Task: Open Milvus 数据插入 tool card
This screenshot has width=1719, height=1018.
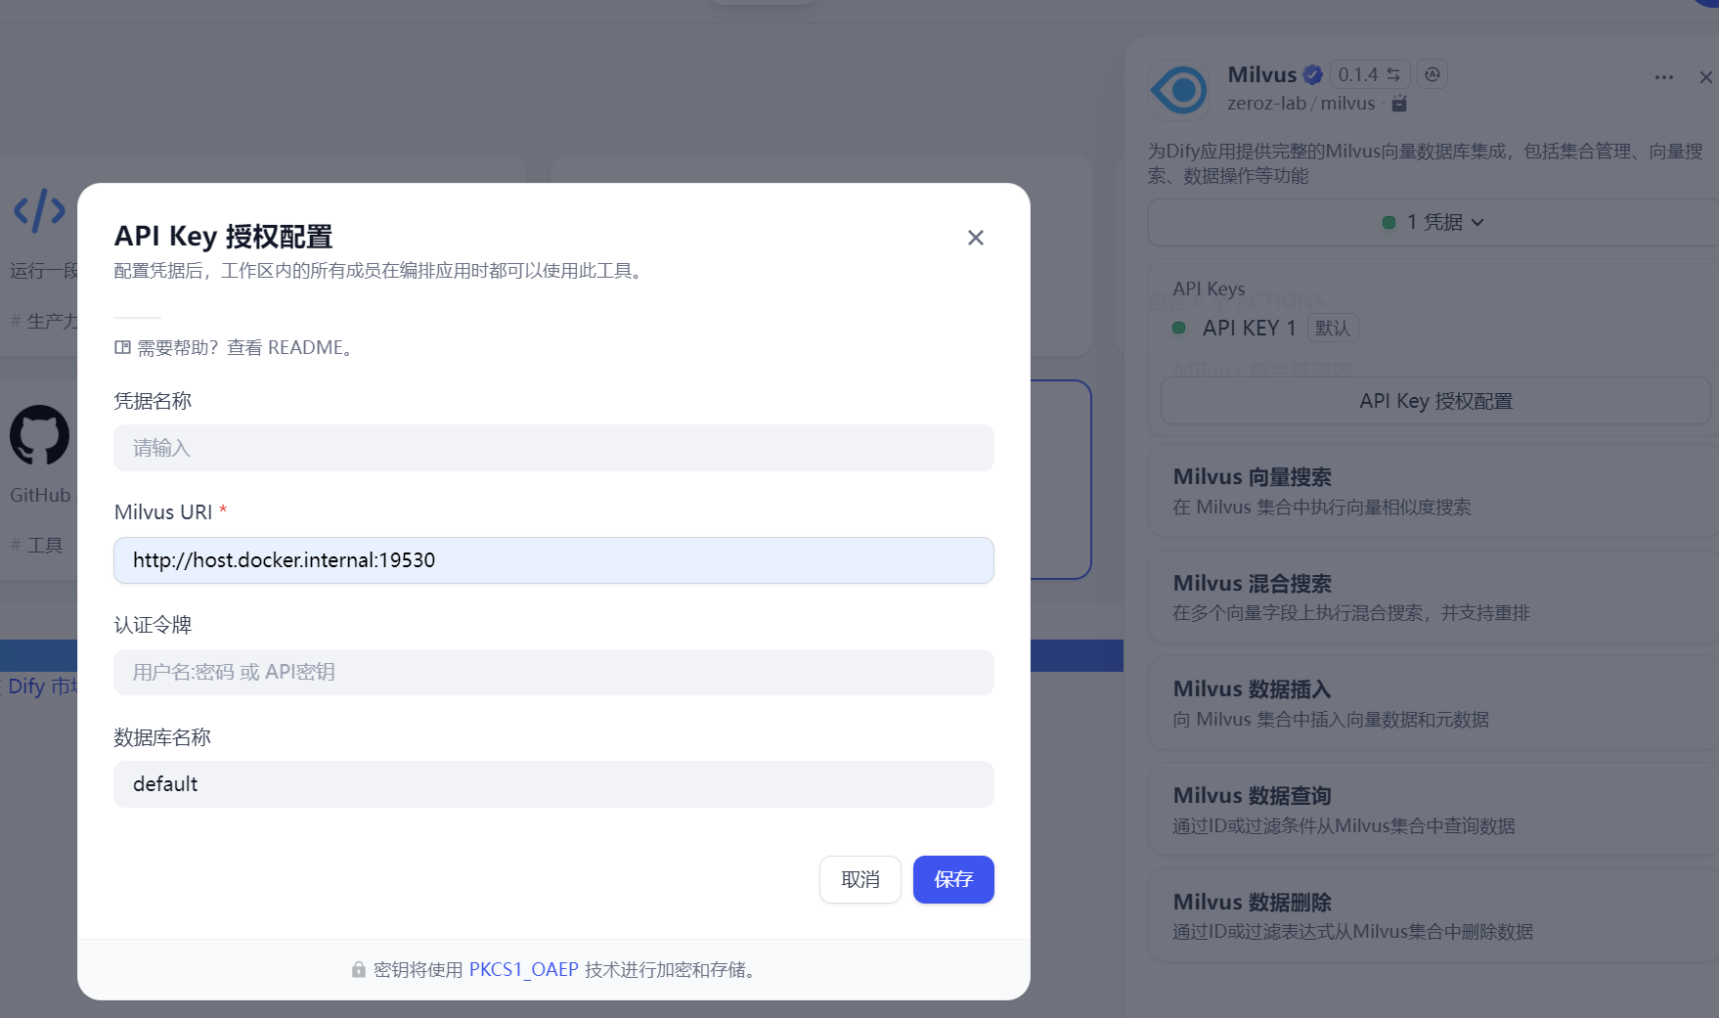Action: (1433, 703)
